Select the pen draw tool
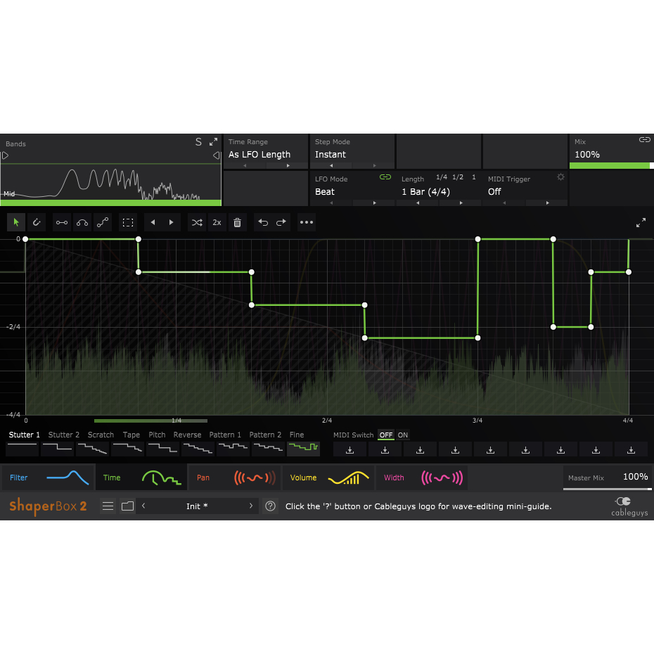 37,222
